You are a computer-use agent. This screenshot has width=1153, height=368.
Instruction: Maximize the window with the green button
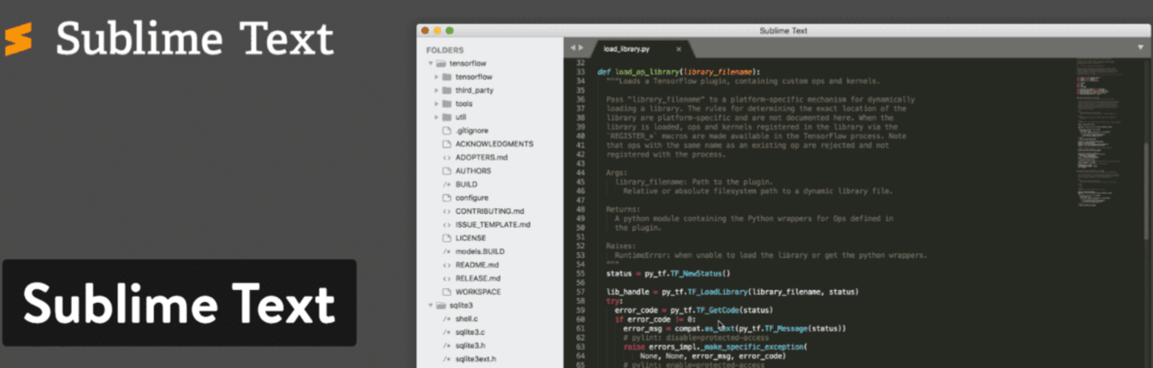coord(449,31)
